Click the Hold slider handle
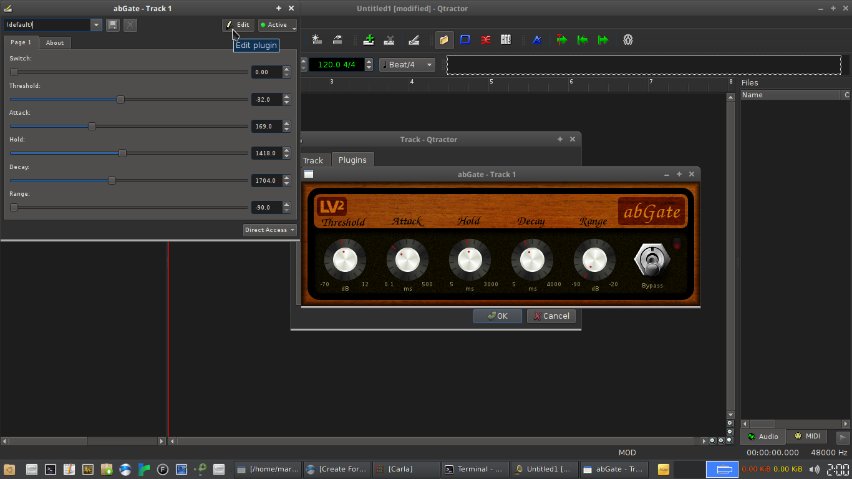Image resolution: width=852 pixels, height=479 pixels. [x=122, y=153]
